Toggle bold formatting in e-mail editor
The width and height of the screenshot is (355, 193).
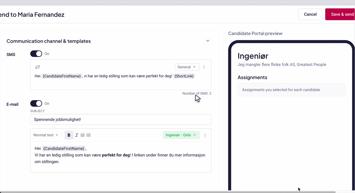tap(69, 135)
